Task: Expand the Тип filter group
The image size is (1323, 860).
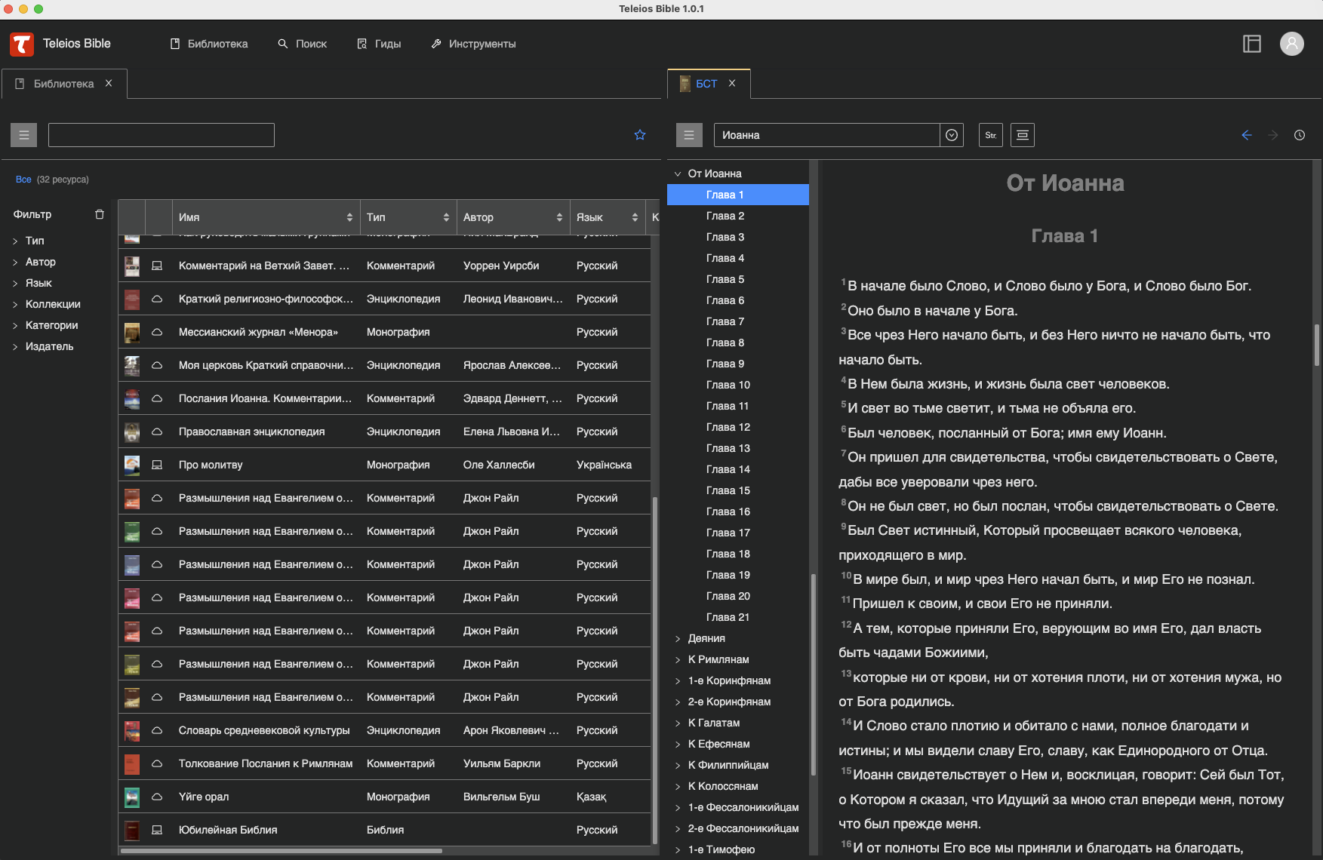Action: (35, 241)
